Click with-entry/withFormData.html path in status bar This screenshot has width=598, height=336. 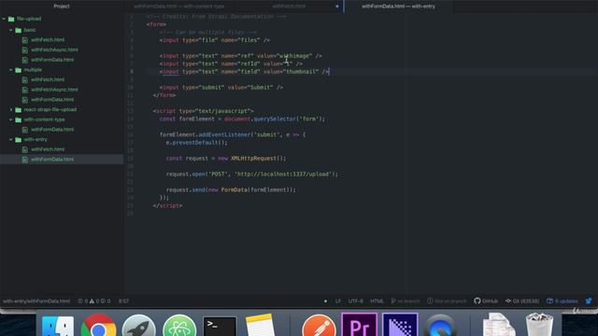pos(36,301)
